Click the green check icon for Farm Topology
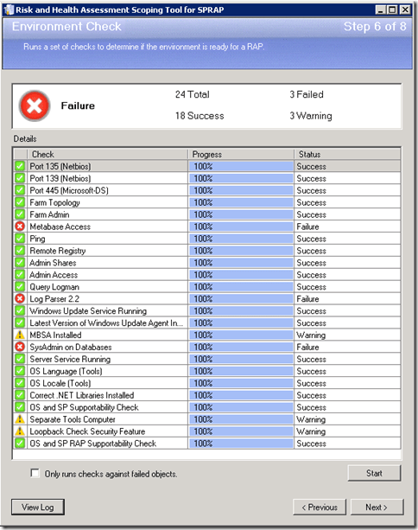 point(20,202)
